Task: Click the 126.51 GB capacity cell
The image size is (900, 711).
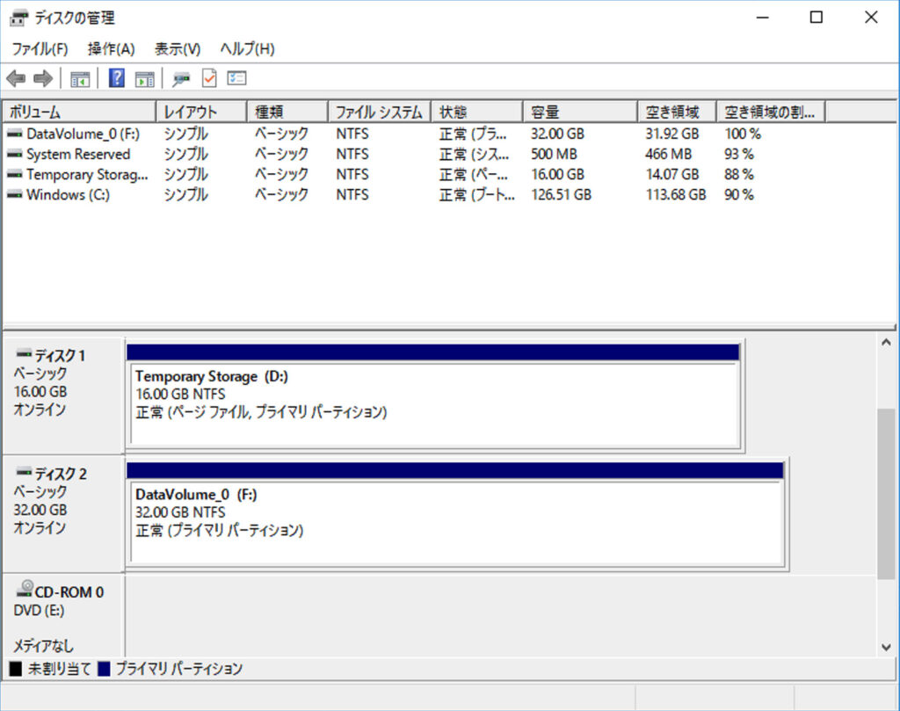Action: pyautogui.click(x=561, y=195)
